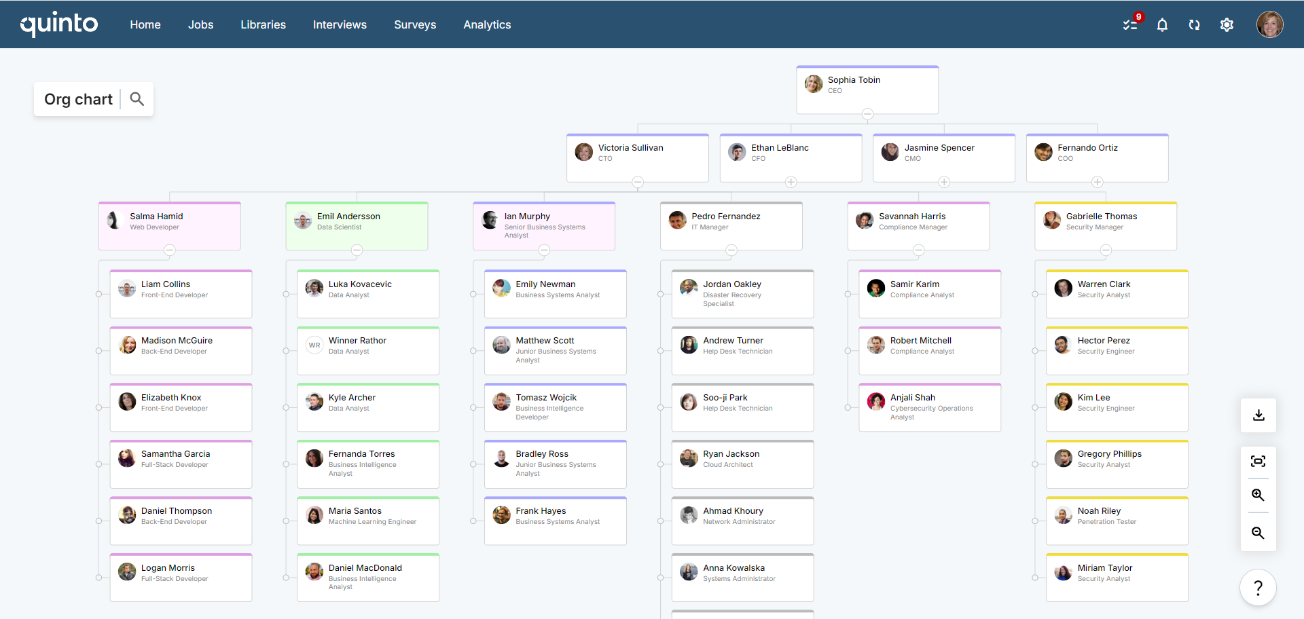1304x619 pixels.
Task: Open search next to Org chart
Action: (137, 99)
